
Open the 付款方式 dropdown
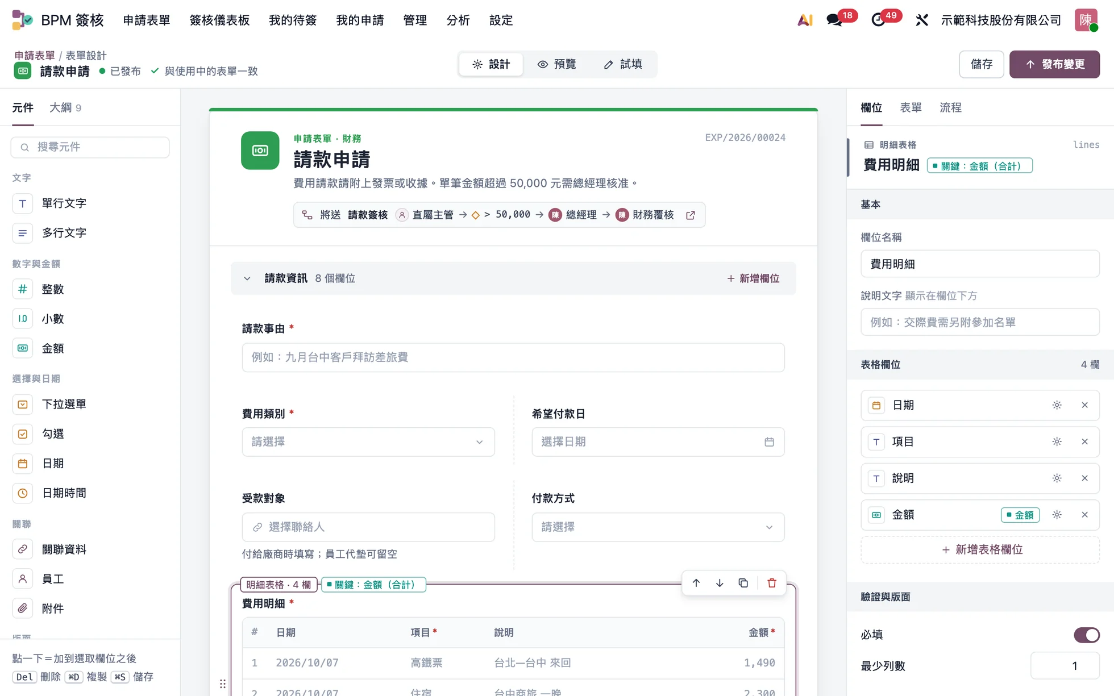658,527
